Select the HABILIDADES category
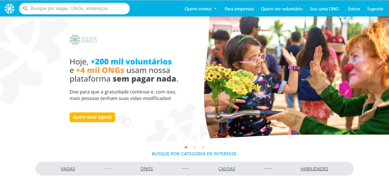Image resolution: width=389 pixels, height=181 pixels. click(x=314, y=169)
